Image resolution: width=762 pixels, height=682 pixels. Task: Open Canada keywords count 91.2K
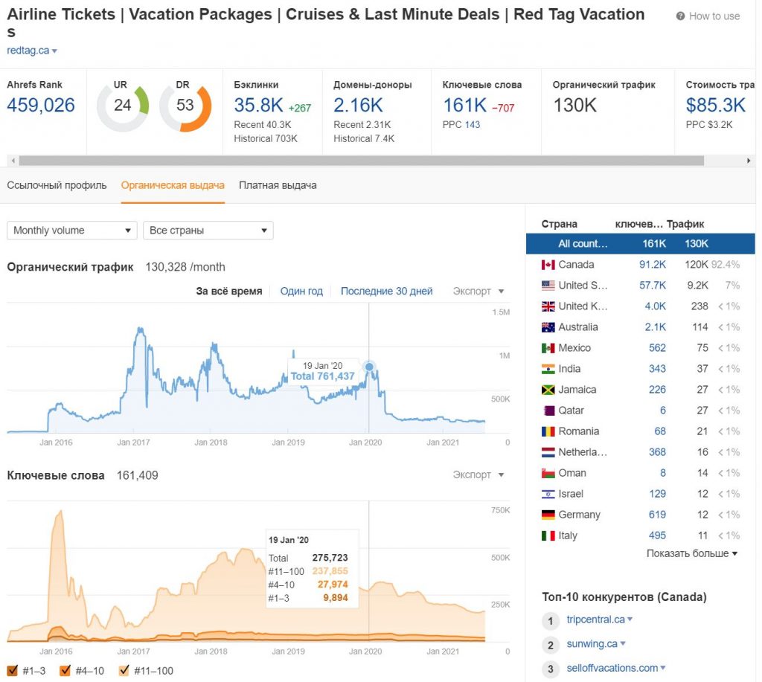(652, 265)
